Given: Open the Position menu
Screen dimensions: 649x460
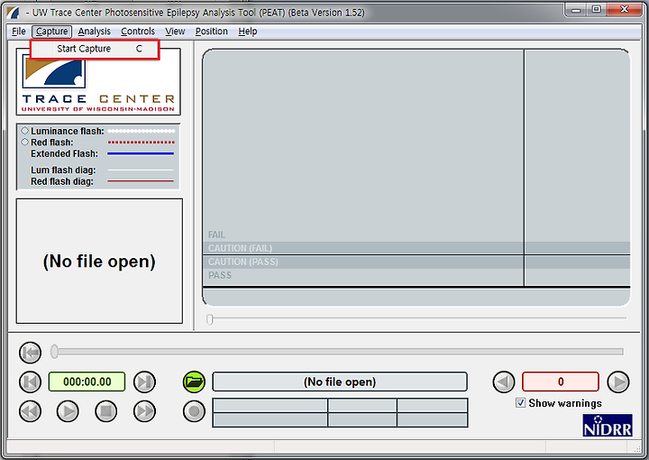Looking at the screenshot, I should (x=211, y=32).
